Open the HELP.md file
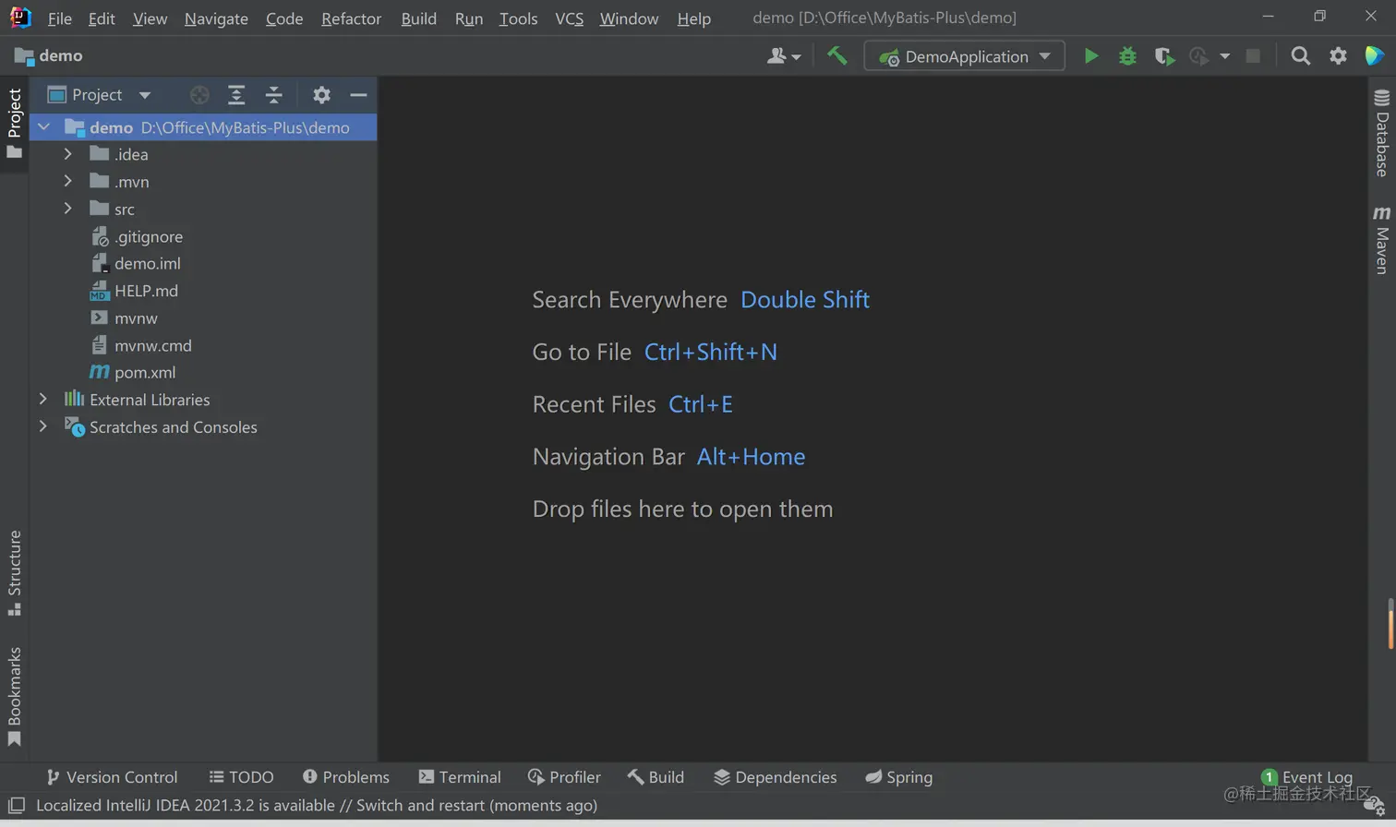Screen dimensions: 1396x827 [135, 291]
